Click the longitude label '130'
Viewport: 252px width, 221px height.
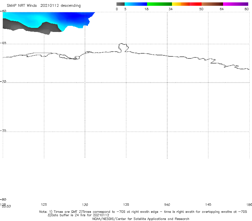tap(85, 204)
